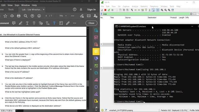Clear the Wireshark display filter
This screenshot has width=199, height=112.
(191, 14)
